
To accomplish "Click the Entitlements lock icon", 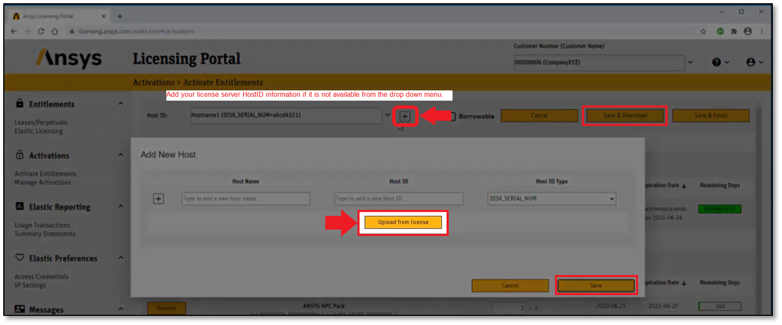I will tap(20, 103).
